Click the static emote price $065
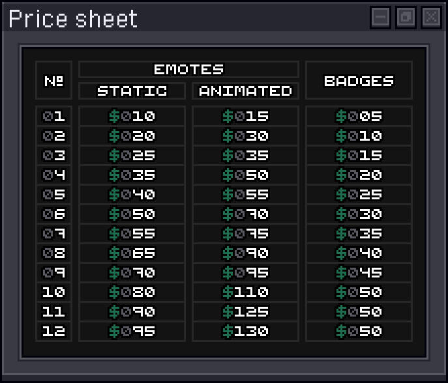Image resolution: width=448 pixels, height=383 pixels. [x=132, y=253]
